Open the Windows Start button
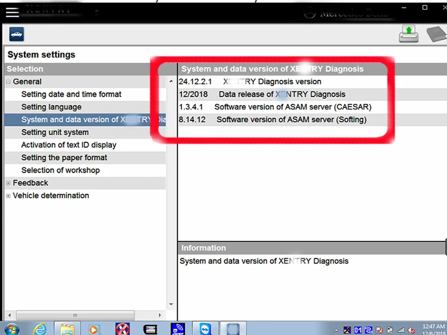447x335 pixels. point(12,329)
